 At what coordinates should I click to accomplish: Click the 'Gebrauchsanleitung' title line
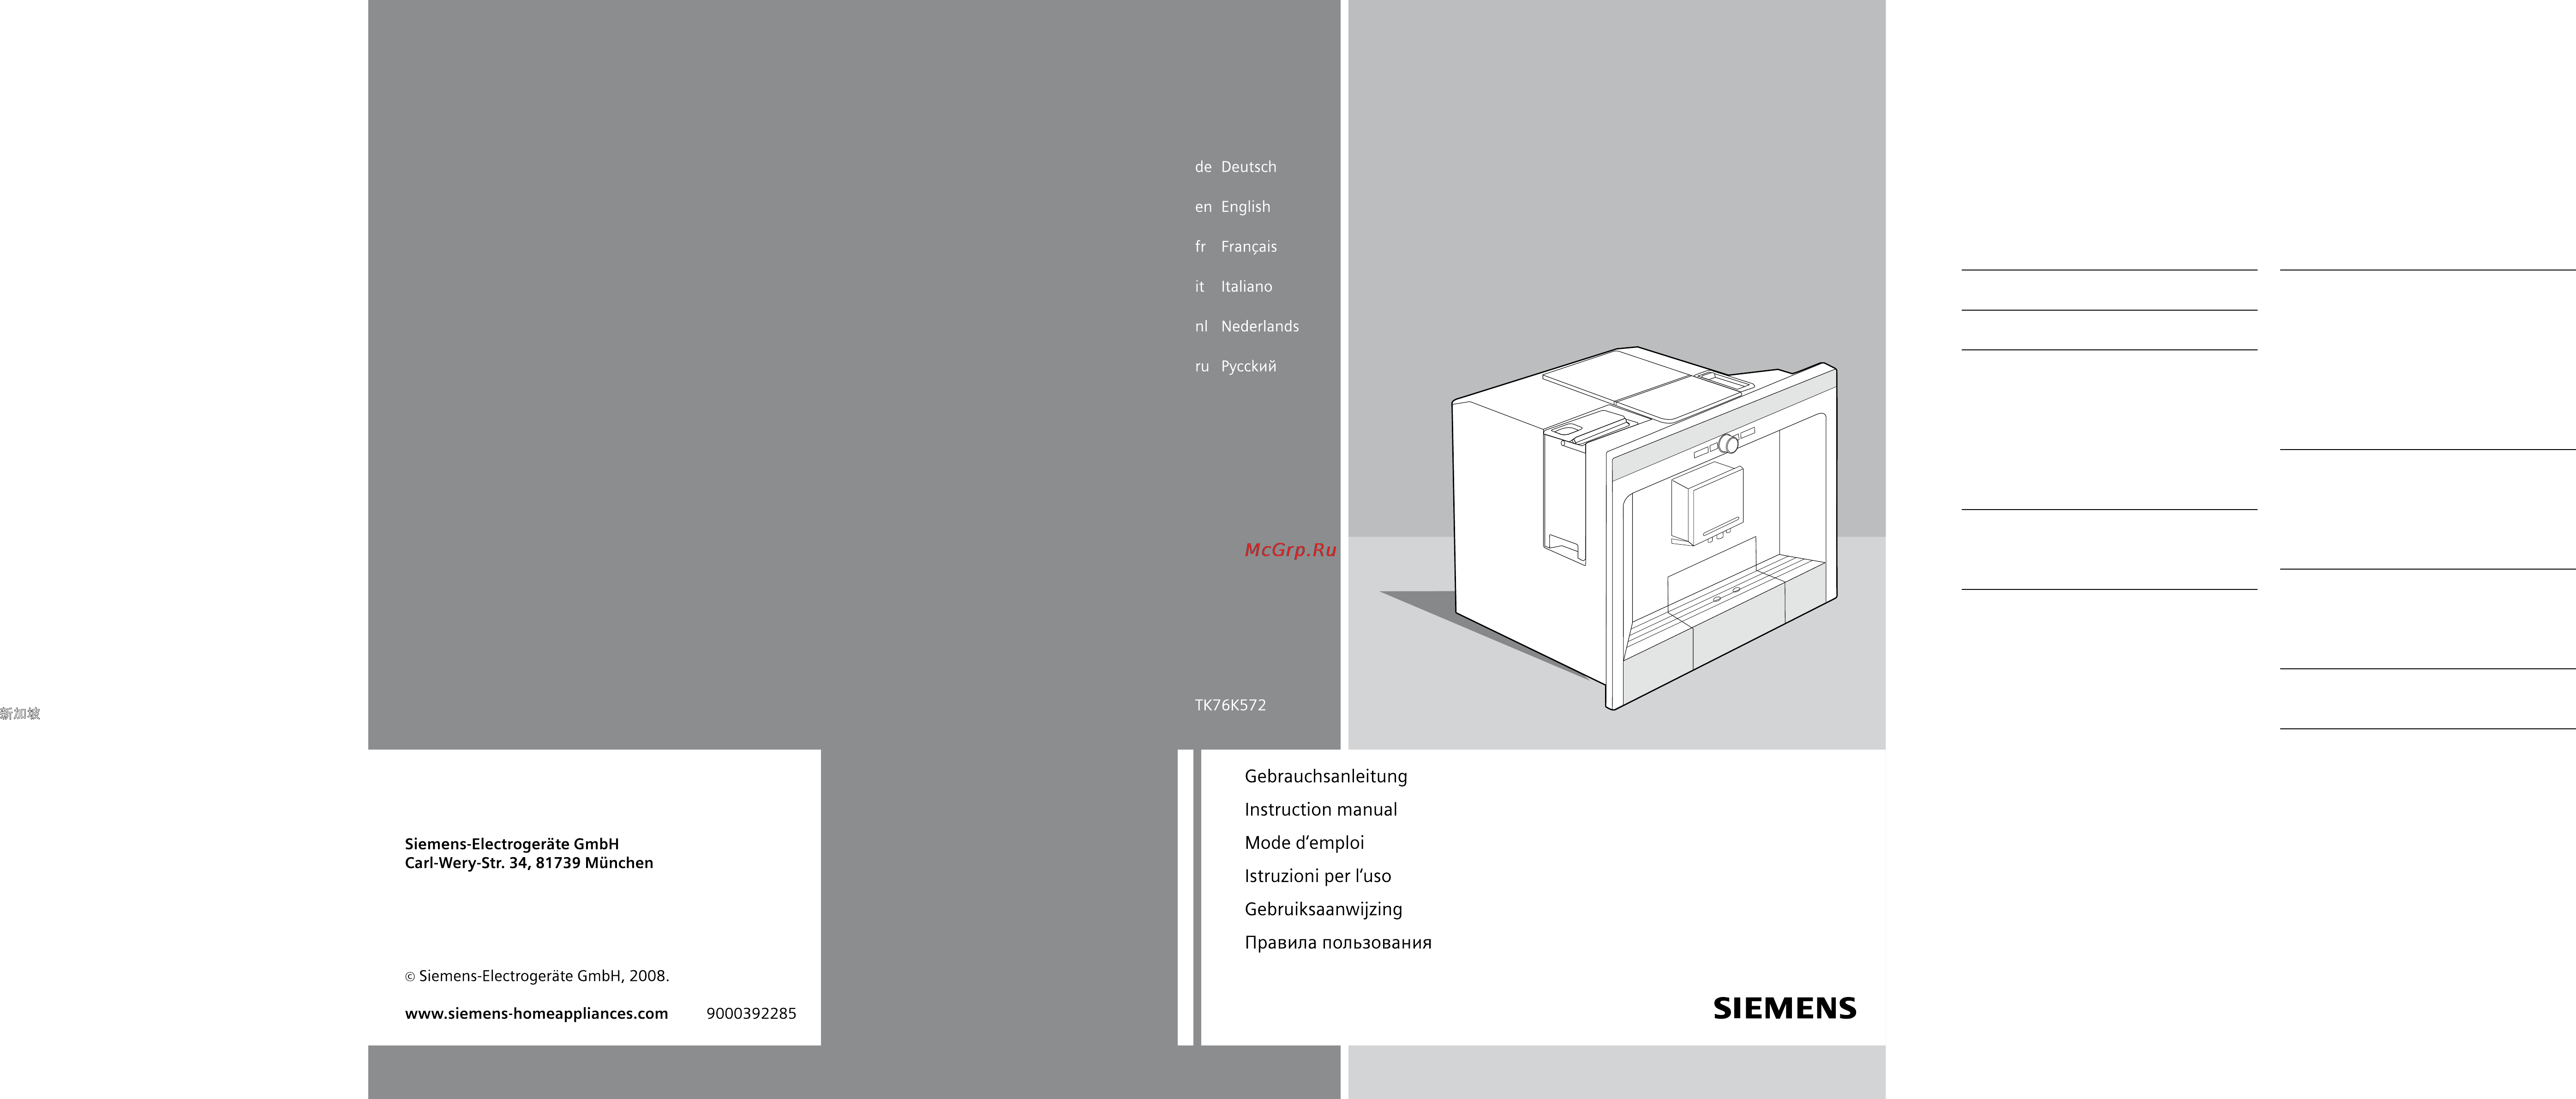pos(1325,776)
